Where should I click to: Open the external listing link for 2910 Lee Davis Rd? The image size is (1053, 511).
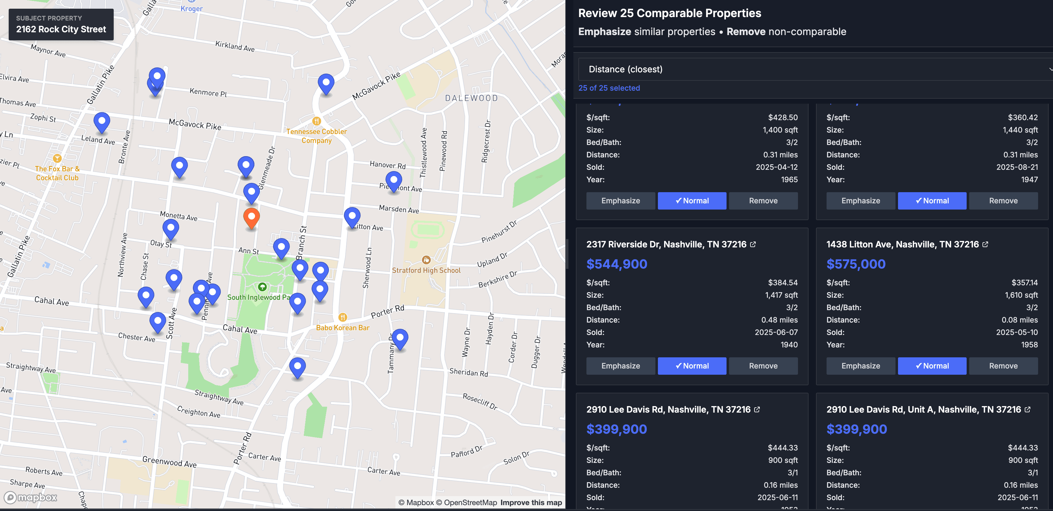click(x=757, y=409)
